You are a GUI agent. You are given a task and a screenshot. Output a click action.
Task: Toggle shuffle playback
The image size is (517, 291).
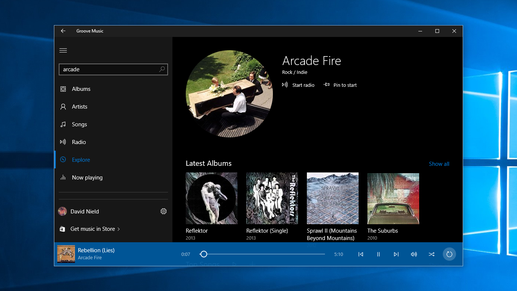432,254
